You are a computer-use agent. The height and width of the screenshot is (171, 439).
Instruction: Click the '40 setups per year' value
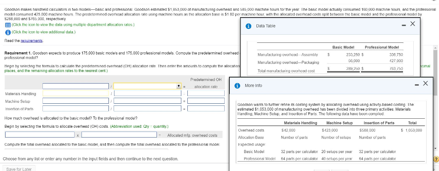(x=337, y=159)
